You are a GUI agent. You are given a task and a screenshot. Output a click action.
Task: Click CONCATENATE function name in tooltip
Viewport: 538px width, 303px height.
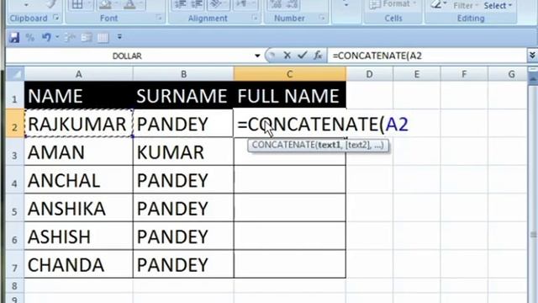(282, 145)
